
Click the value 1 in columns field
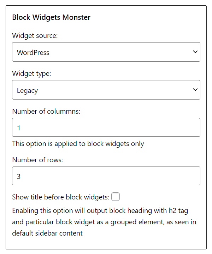tap(19, 128)
